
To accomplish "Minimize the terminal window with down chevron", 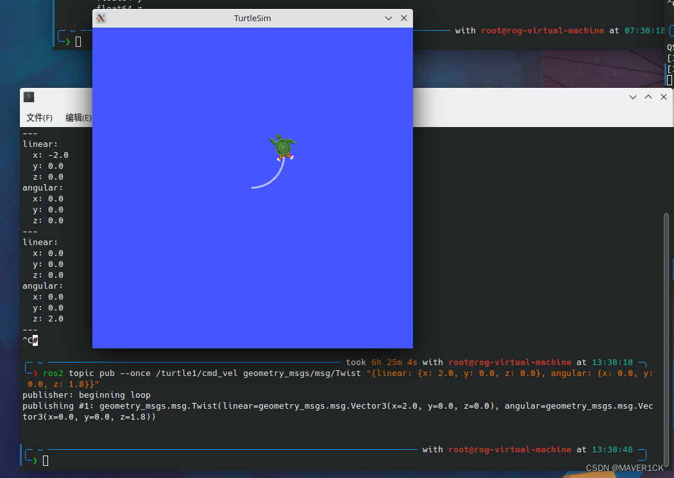I will pos(633,98).
